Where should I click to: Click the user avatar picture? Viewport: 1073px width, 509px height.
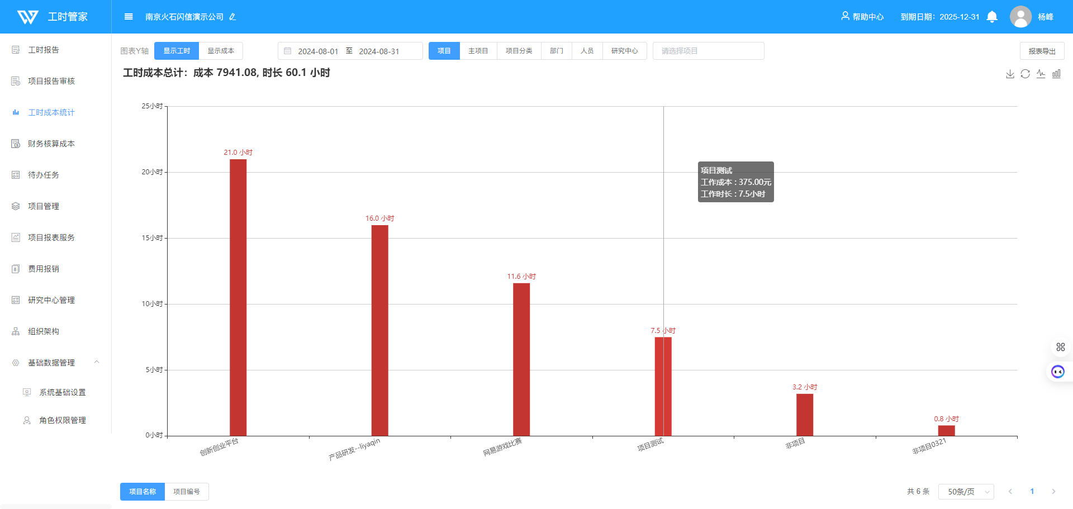click(x=1020, y=17)
